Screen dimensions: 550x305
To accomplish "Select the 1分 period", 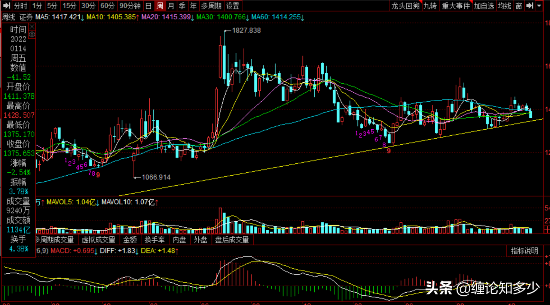I will click(37, 6).
